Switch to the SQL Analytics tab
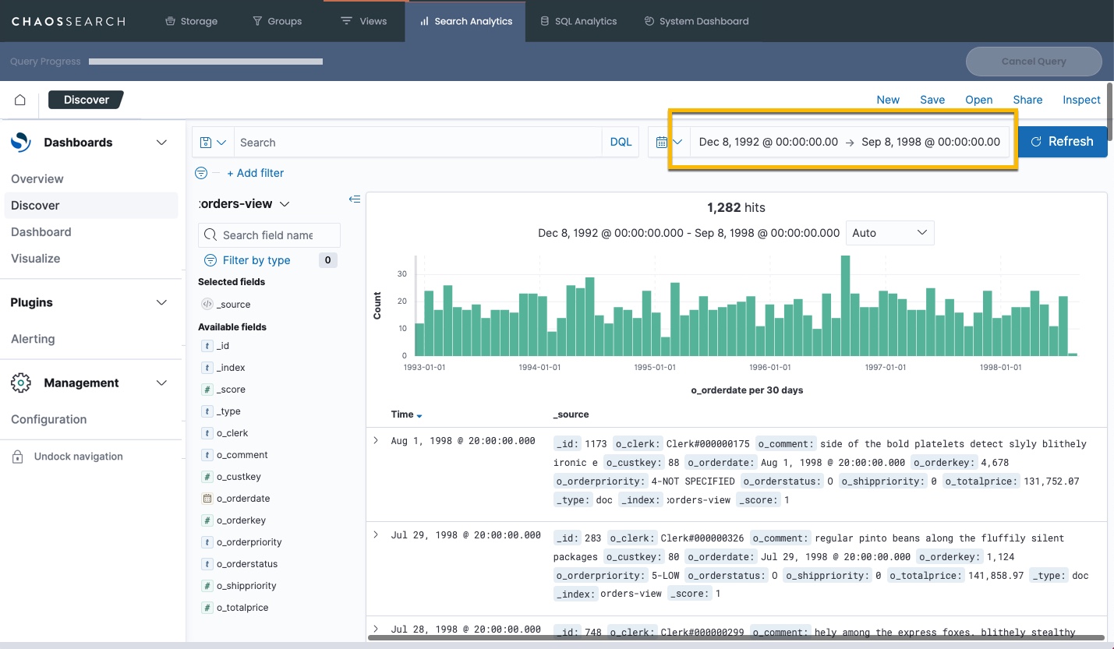Viewport: 1114px width, 649px height. coord(578,21)
